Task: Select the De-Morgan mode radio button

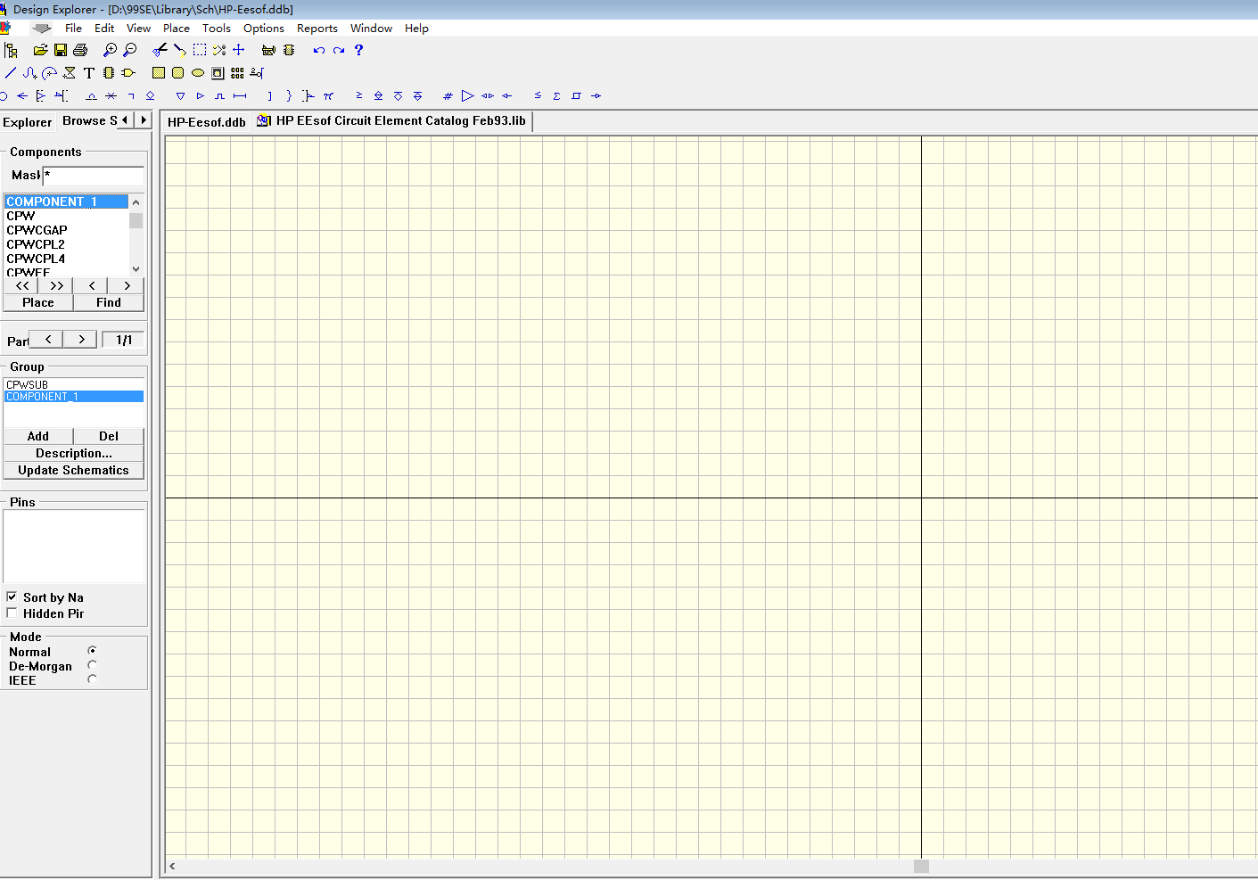Action: point(92,665)
